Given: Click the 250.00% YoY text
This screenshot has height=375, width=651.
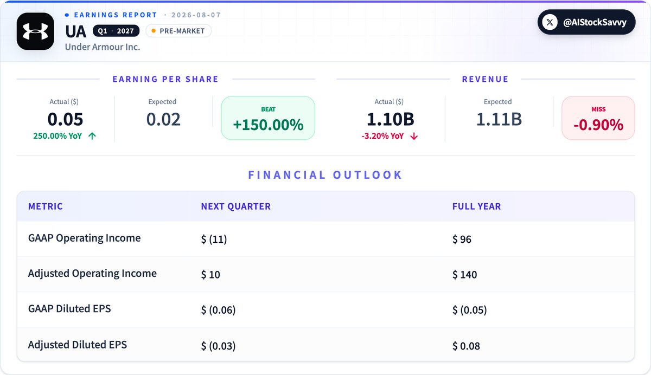Looking at the screenshot, I should point(58,136).
